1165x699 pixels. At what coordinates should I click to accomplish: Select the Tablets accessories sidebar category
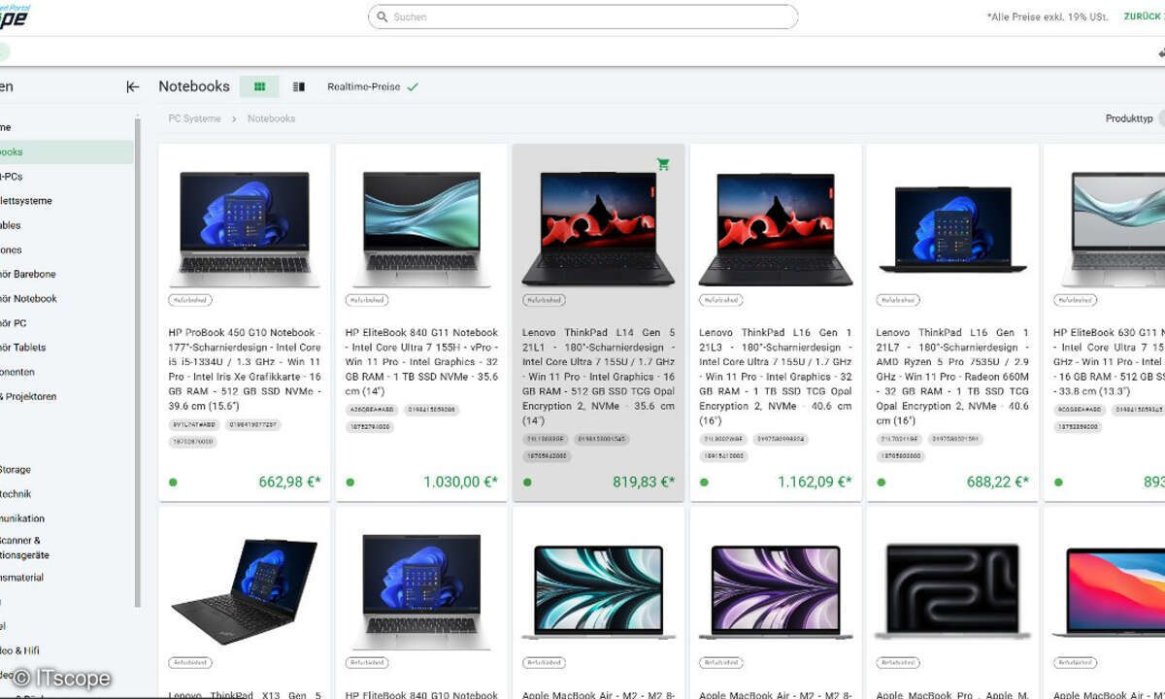24,348
